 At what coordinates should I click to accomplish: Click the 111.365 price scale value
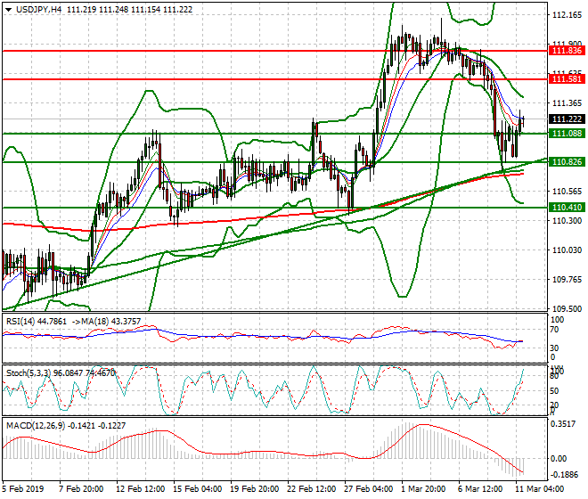[568, 102]
